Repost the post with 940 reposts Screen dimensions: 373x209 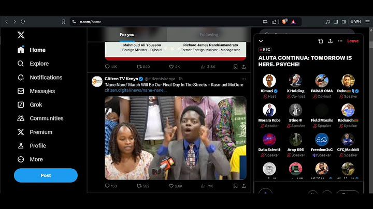(143, 67)
